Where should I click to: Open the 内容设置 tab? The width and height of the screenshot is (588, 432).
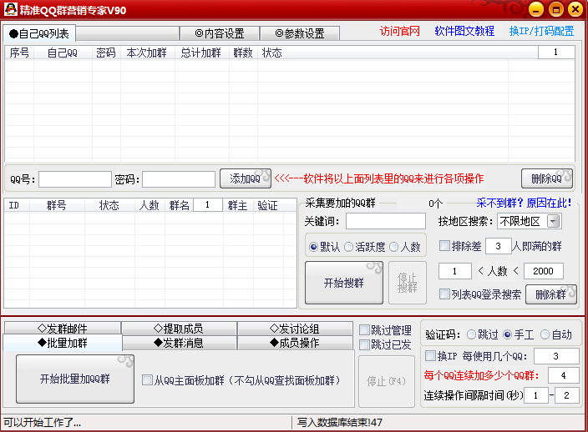220,33
